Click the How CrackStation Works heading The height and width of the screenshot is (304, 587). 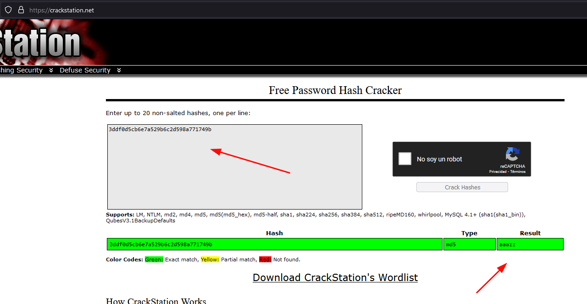156,301
